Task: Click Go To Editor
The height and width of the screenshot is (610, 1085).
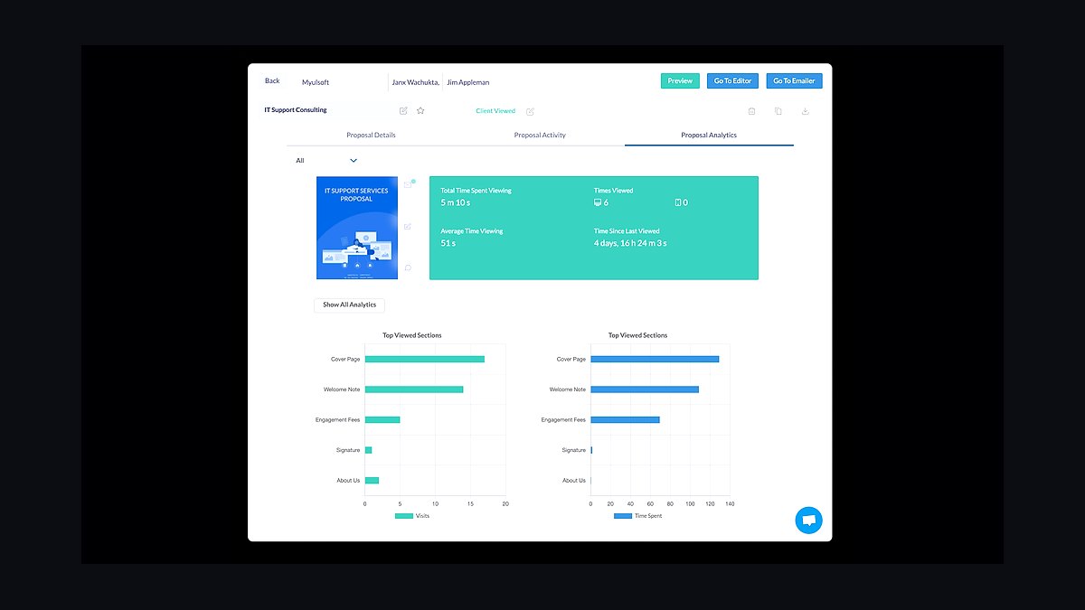Action: (x=732, y=81)
